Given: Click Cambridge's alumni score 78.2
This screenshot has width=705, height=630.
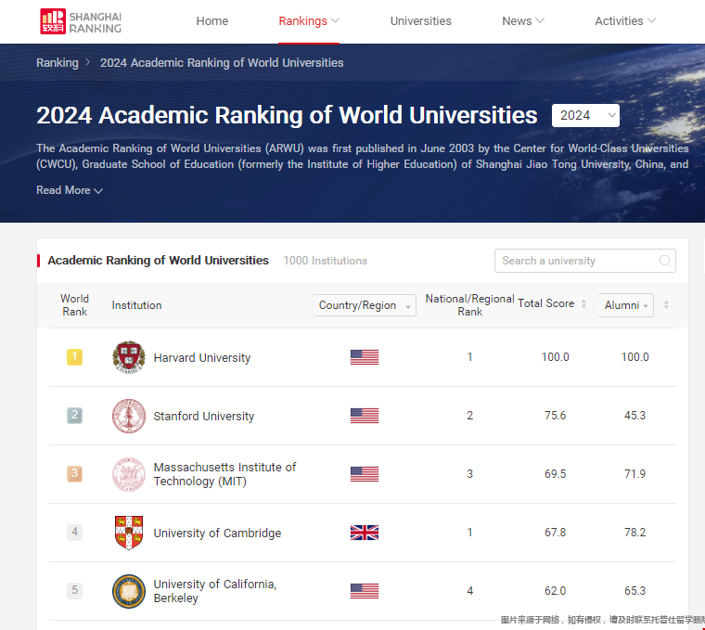Looking at the screenshot, I should [x=634, y=533].
